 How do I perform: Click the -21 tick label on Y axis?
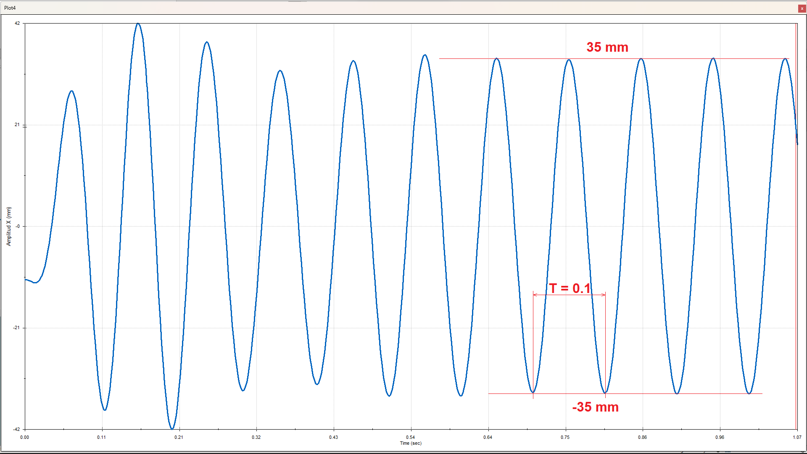[x=16, y=327]
